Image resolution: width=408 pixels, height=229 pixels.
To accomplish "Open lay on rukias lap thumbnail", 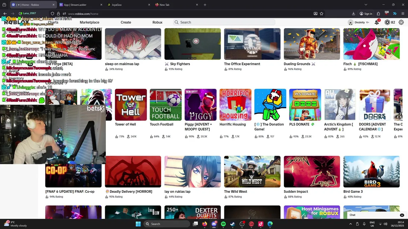I will tap(193, 171).
